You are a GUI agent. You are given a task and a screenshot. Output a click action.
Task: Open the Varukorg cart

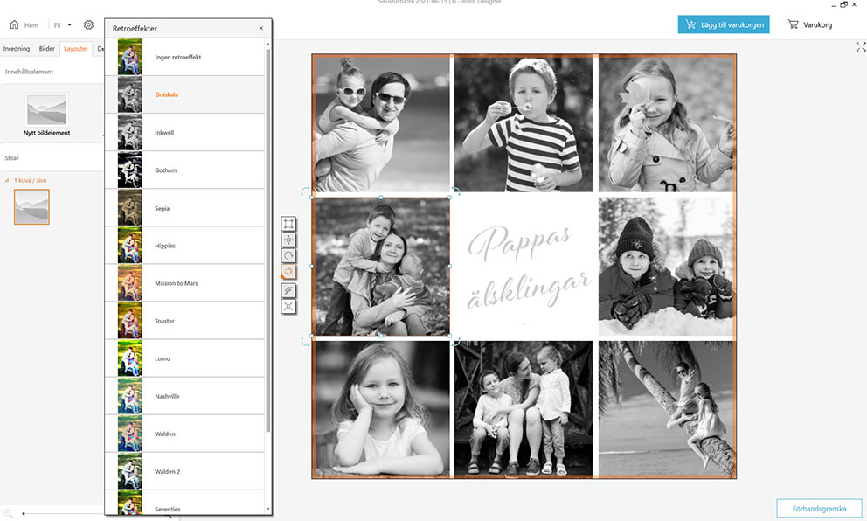pos(810,24)
